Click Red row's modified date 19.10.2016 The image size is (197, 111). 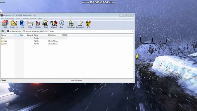pos(53,44)
